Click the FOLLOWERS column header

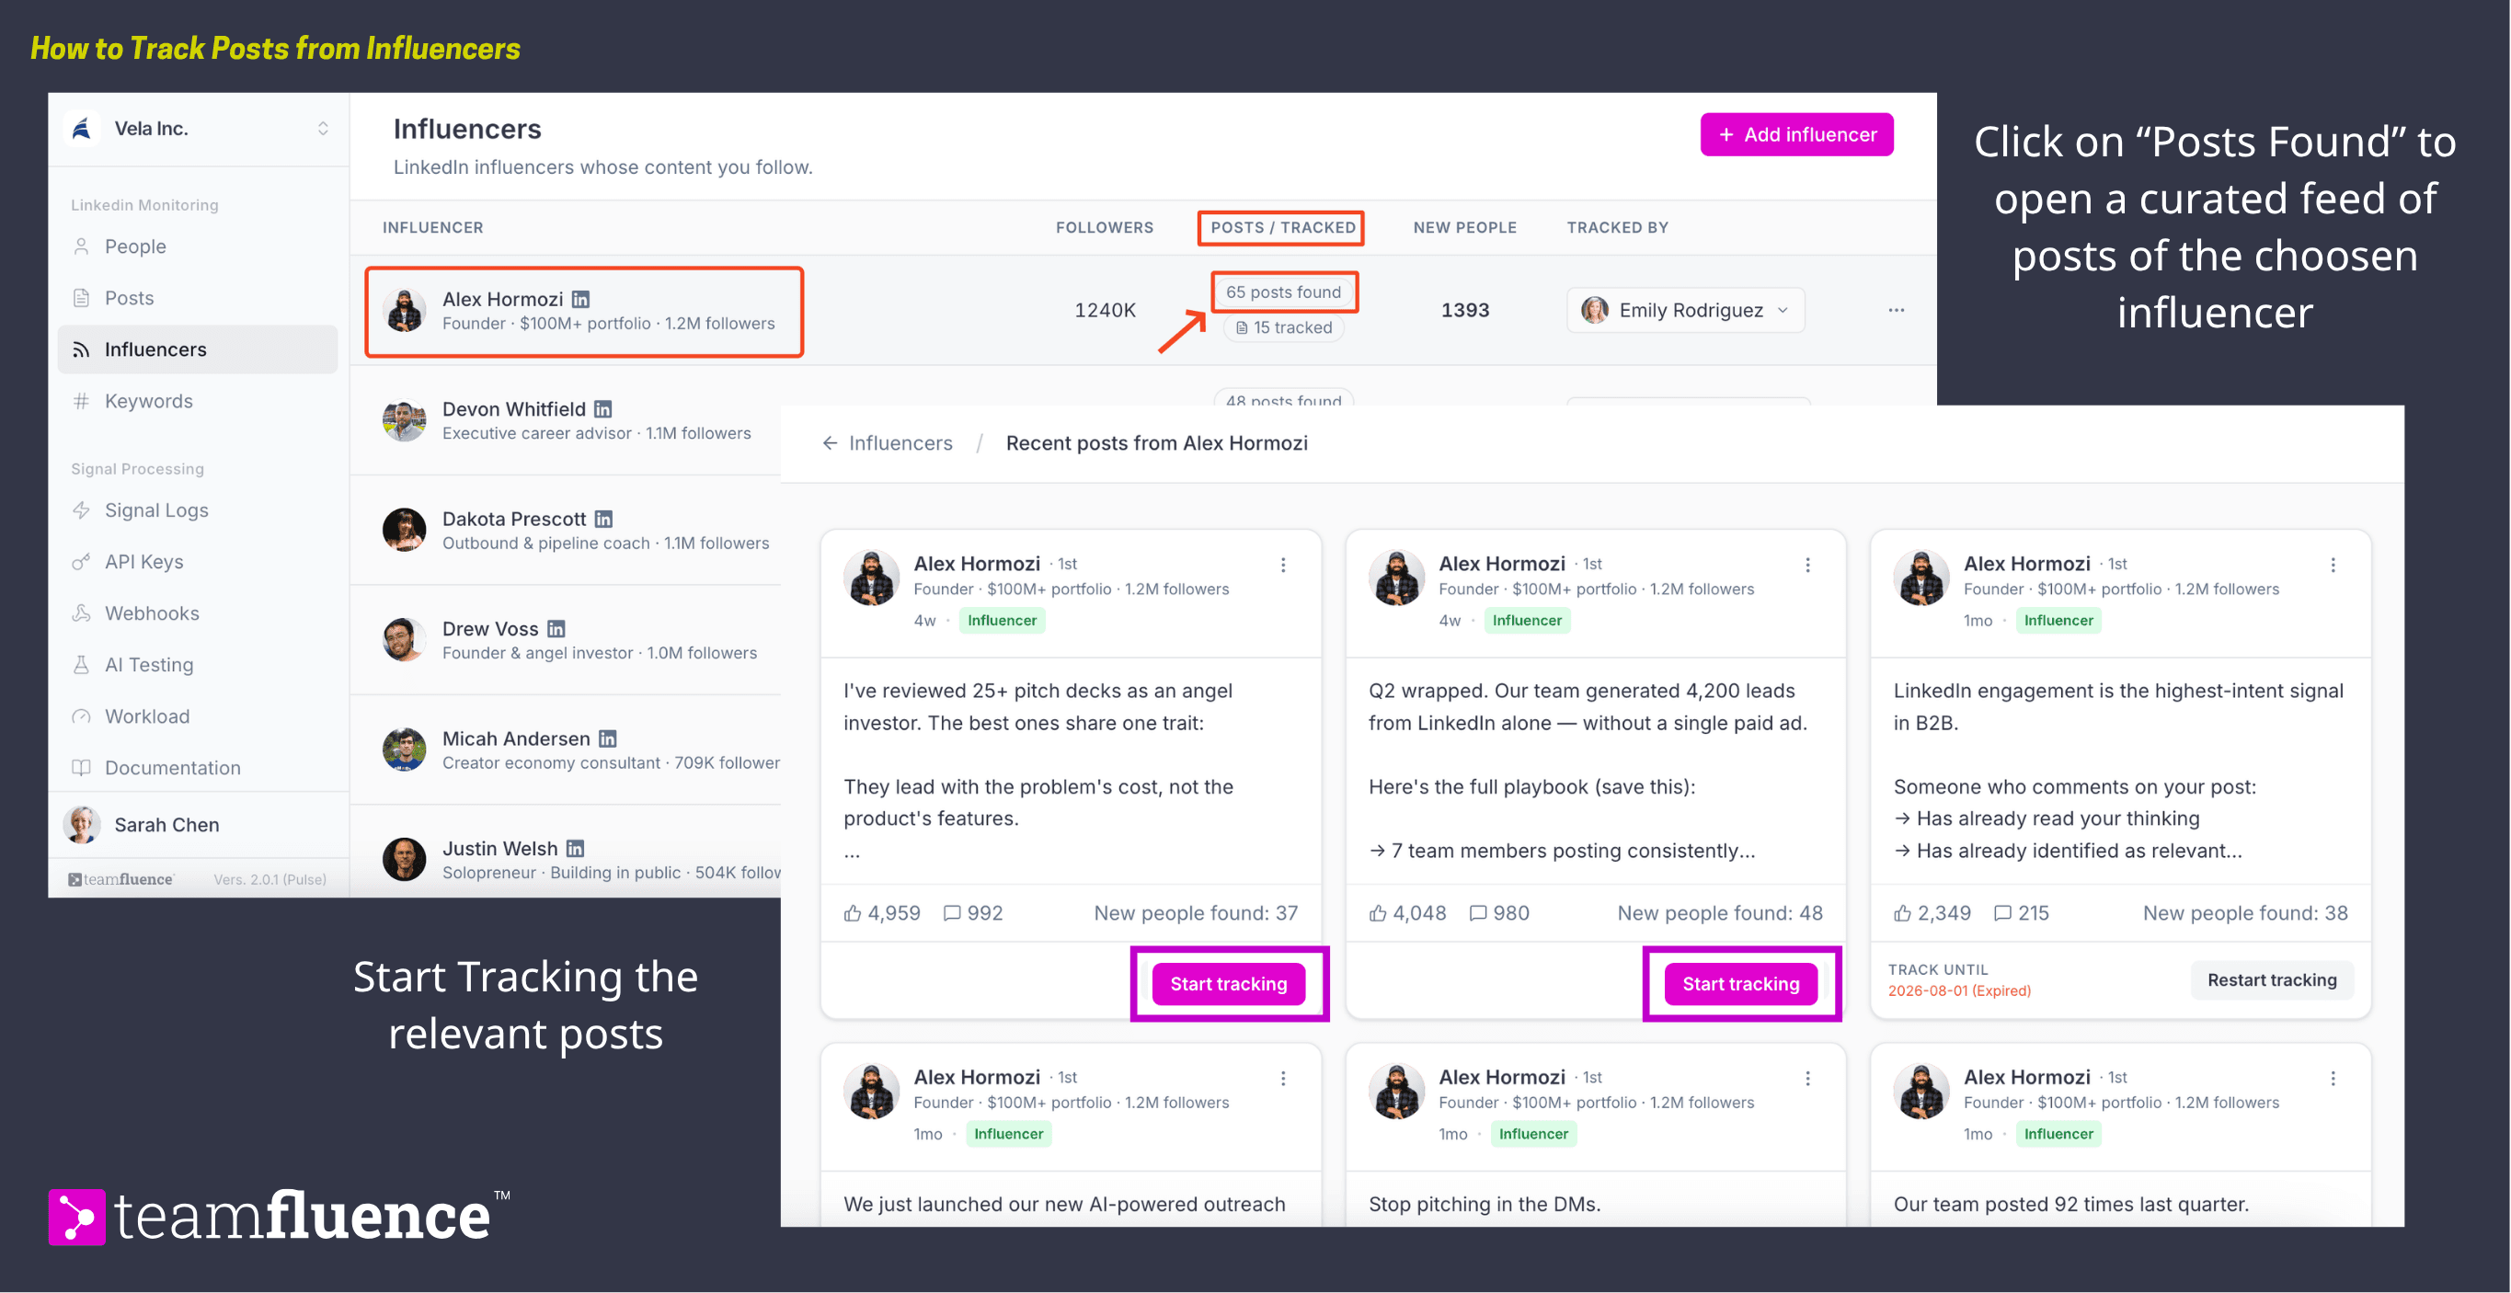pyautogui.click(x=1105, y=228)
